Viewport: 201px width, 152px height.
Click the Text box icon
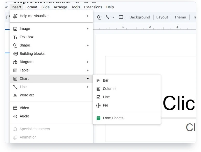tap(15, 37)
